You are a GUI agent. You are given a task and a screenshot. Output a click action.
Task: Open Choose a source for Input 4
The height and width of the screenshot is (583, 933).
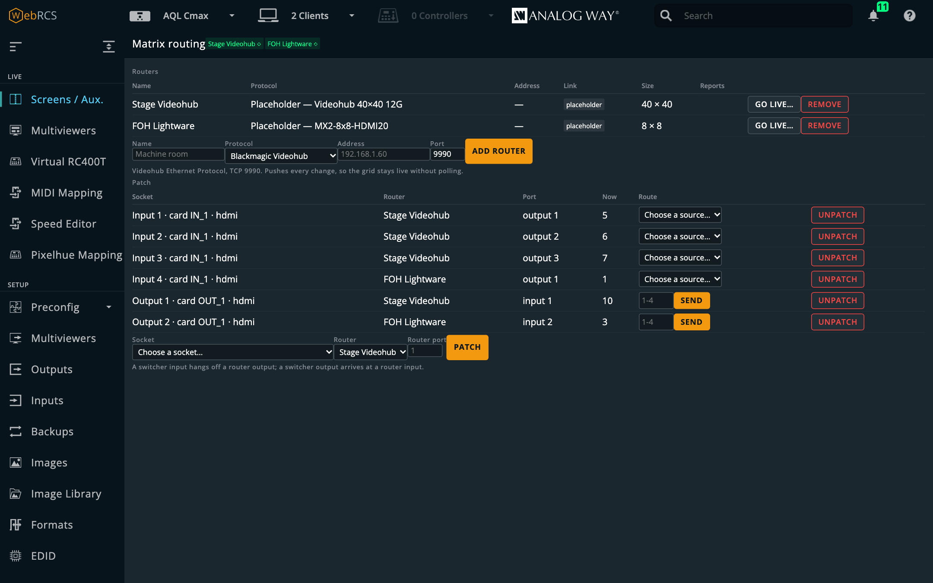coord(680,279)
